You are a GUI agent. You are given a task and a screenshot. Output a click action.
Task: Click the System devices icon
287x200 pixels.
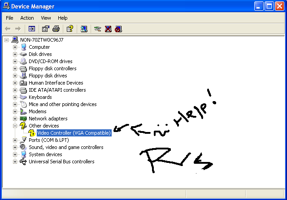[x=23, y=154]
